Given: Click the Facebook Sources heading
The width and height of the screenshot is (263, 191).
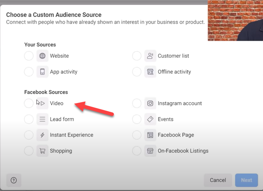Looking at the screenshot, I should pos(46,92).
